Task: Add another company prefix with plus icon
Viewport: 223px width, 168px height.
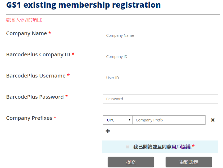Action: coord(108,131)
